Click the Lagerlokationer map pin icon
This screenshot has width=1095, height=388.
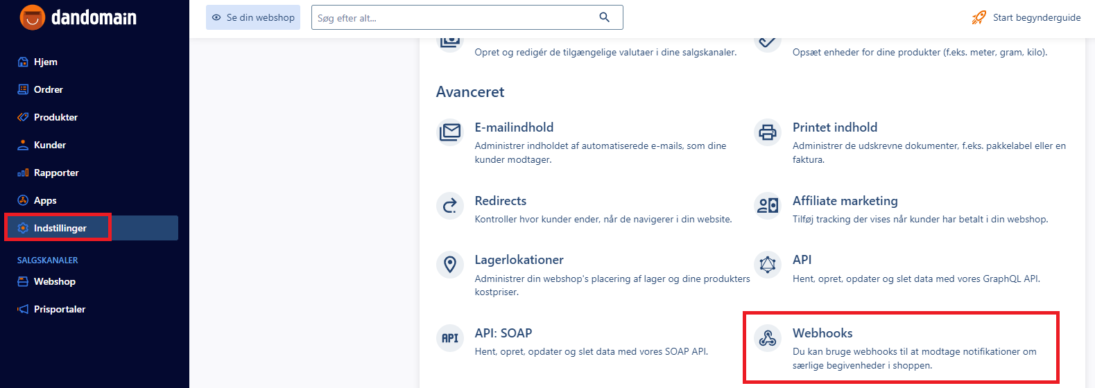click(x=450, y=264)
